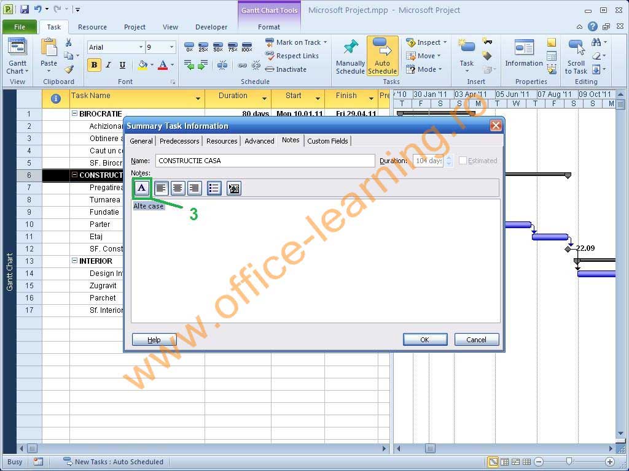Viewport: 629px width, 471px height.
Task: Mark task 100% complete
Action: 247,47
